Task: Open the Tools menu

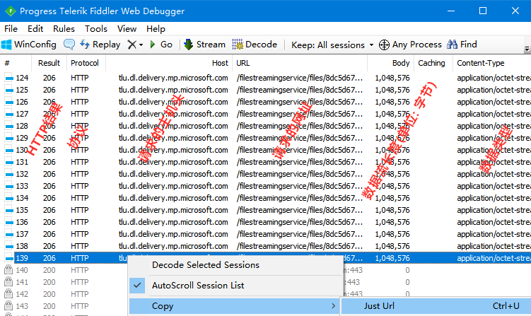Action: (x=96, y=29)
